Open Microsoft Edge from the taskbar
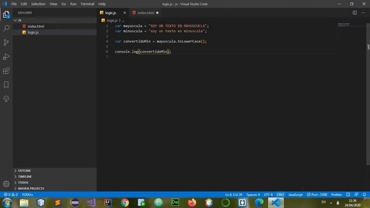The image size is (370, 208). tap(259, 203)
